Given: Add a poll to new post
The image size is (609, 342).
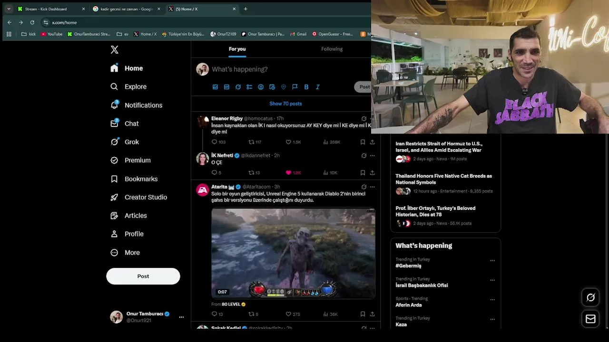Looking at the screenshot, I should point(249,87).
